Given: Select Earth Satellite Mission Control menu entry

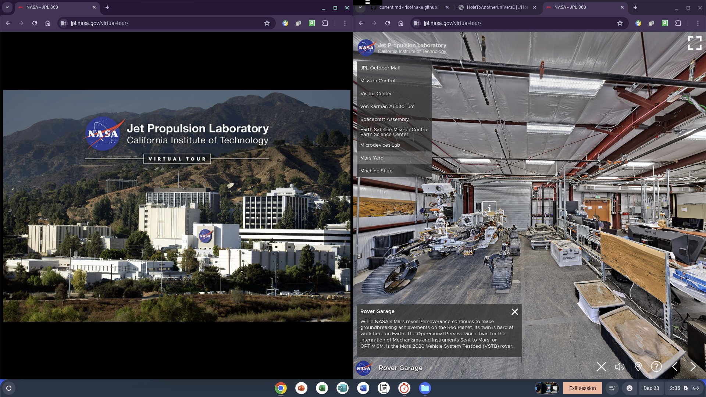Looking at the screenshot, I should [394, 132].
